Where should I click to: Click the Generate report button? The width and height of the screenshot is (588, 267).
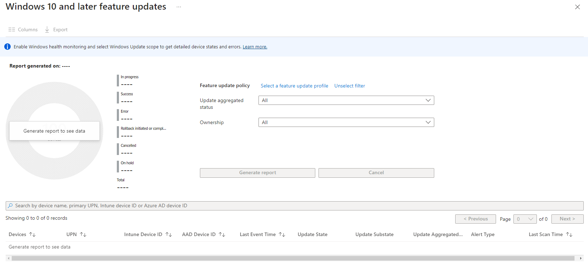(257, 173)
